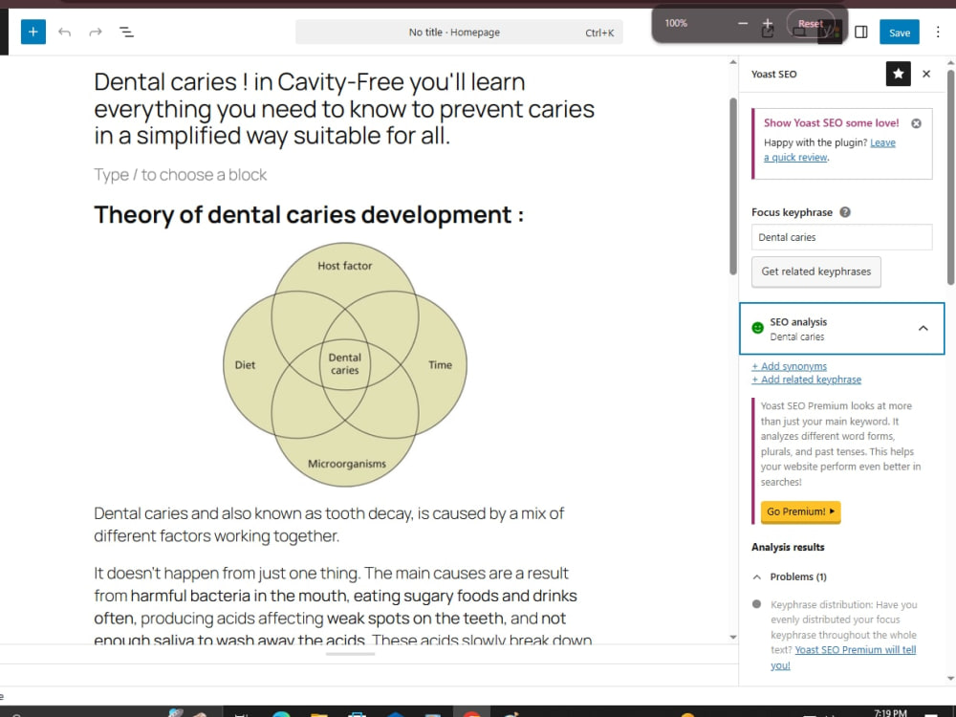Click the Type / to choose a block placeholder
The image size is (956, 717).
181,175
